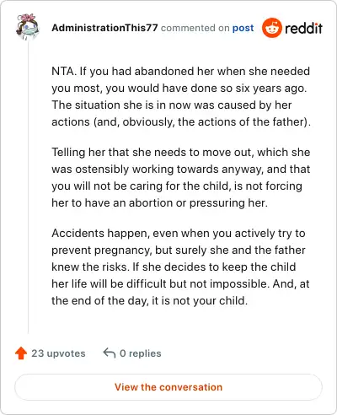This screenshot has width=337, height=415.
Task: Click the "View the conversation" button
Action: point(168,387)
